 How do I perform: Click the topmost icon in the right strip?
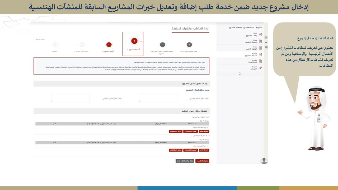pyautogui.click(x=266, y=37)
